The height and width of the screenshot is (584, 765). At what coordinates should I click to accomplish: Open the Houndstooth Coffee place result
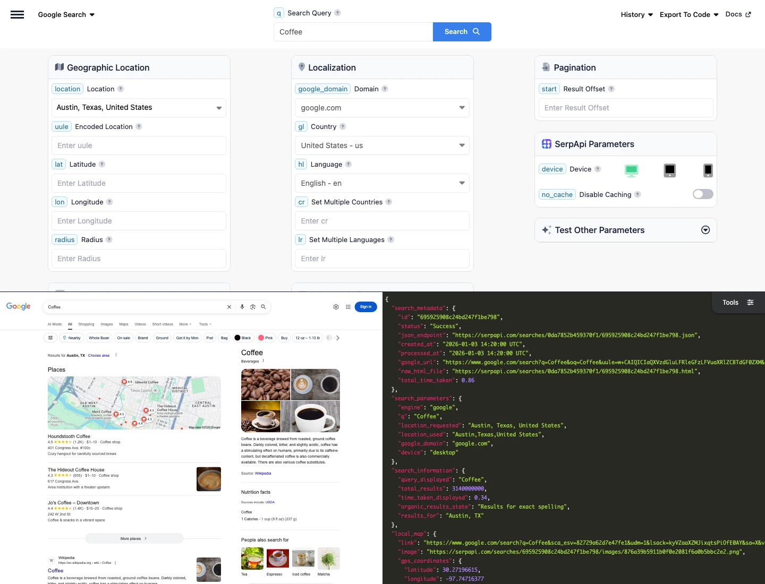69,436
